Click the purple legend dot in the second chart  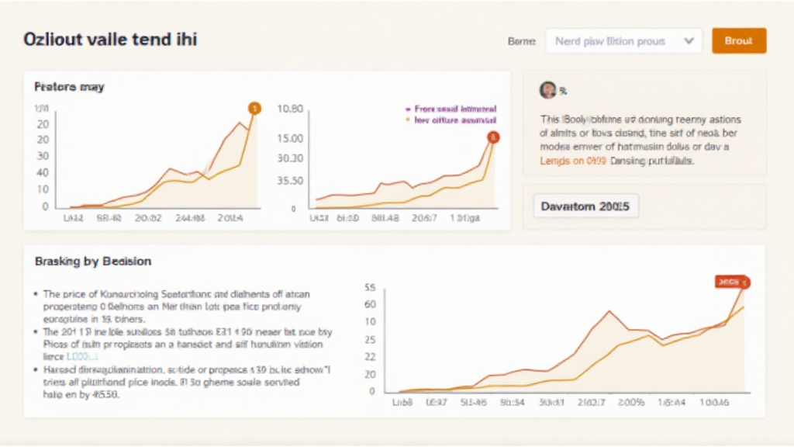tap(408, 110)
